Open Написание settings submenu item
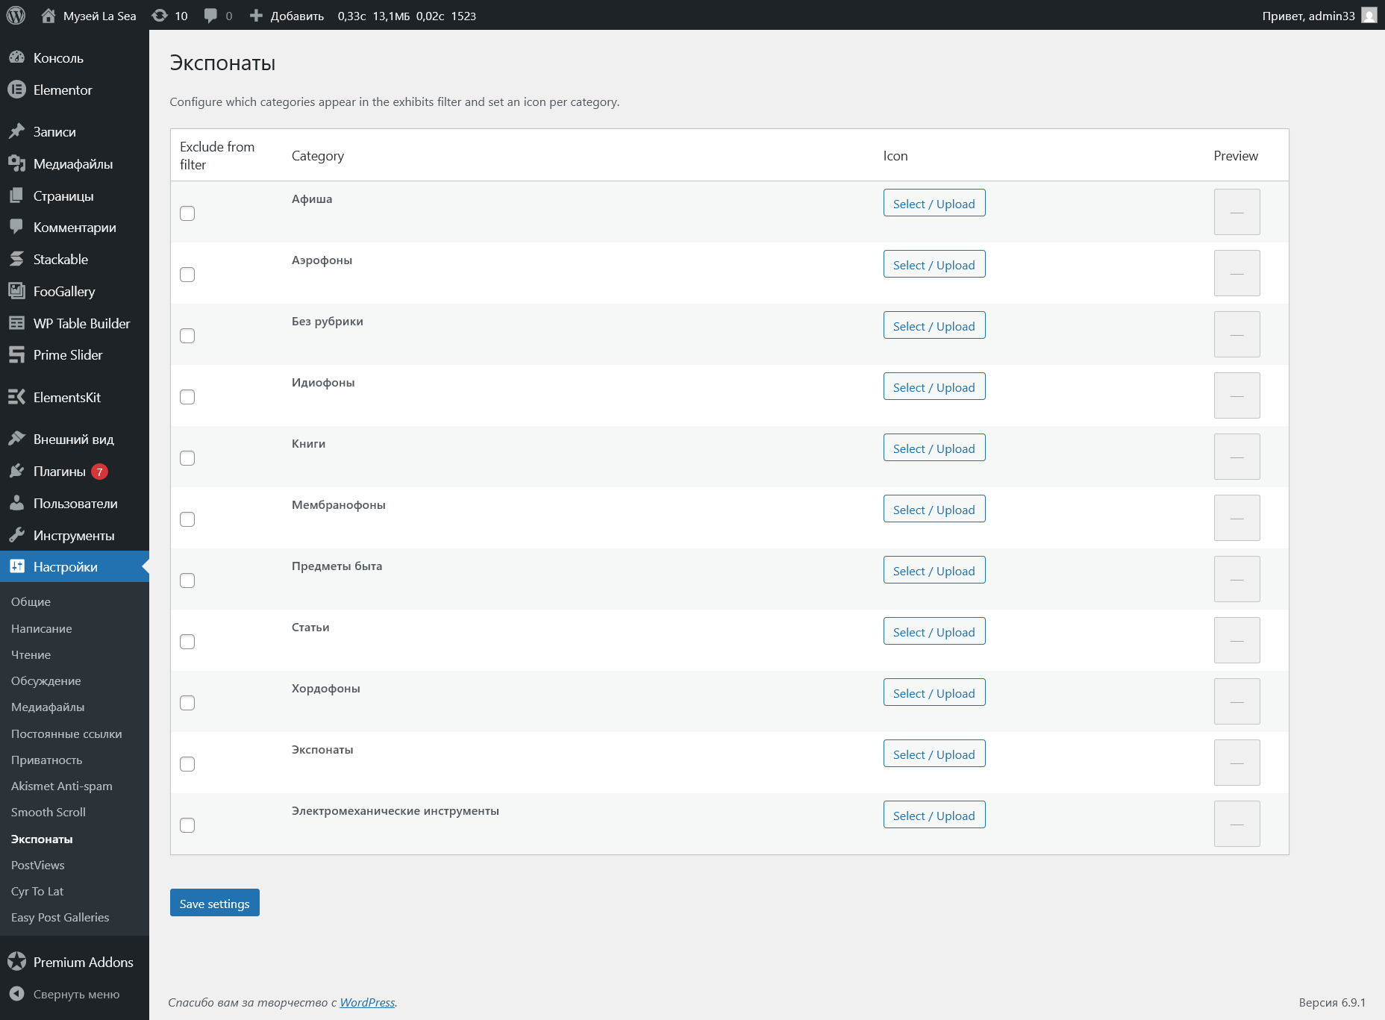1385x1020 pixels. point(42,628)
